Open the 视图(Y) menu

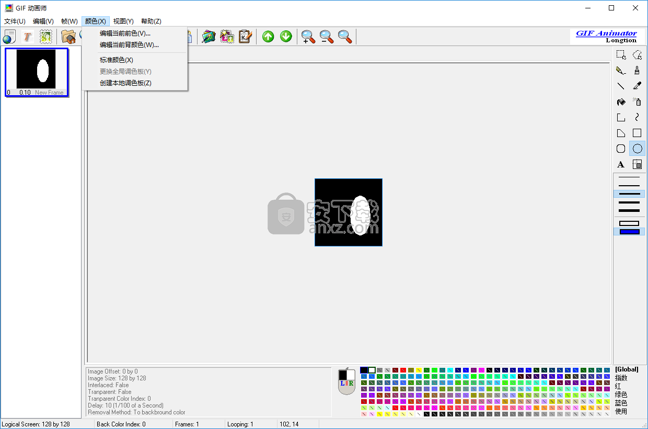pos(123,21)
